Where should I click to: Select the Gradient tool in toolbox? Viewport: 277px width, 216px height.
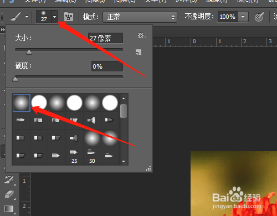coord(9,209)
